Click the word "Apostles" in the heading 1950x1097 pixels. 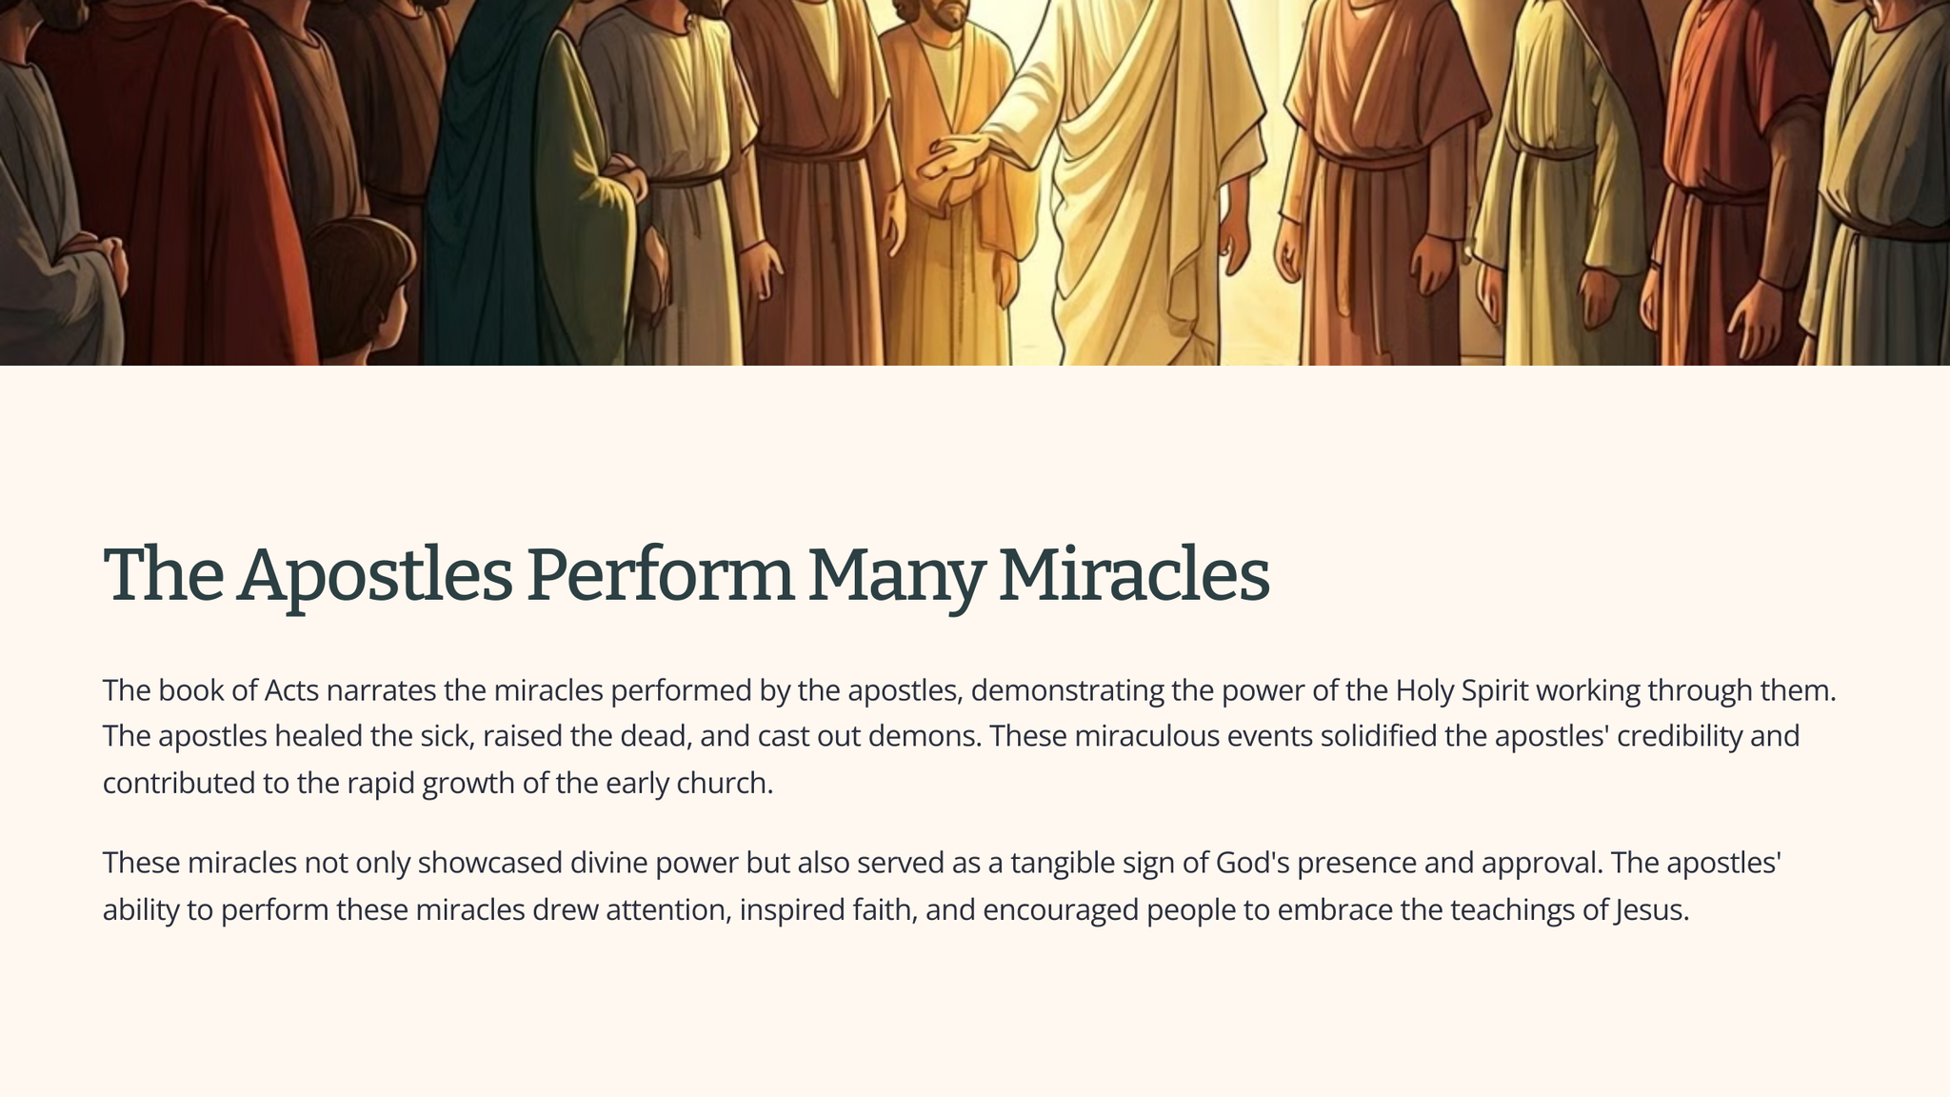click(375, 575)
